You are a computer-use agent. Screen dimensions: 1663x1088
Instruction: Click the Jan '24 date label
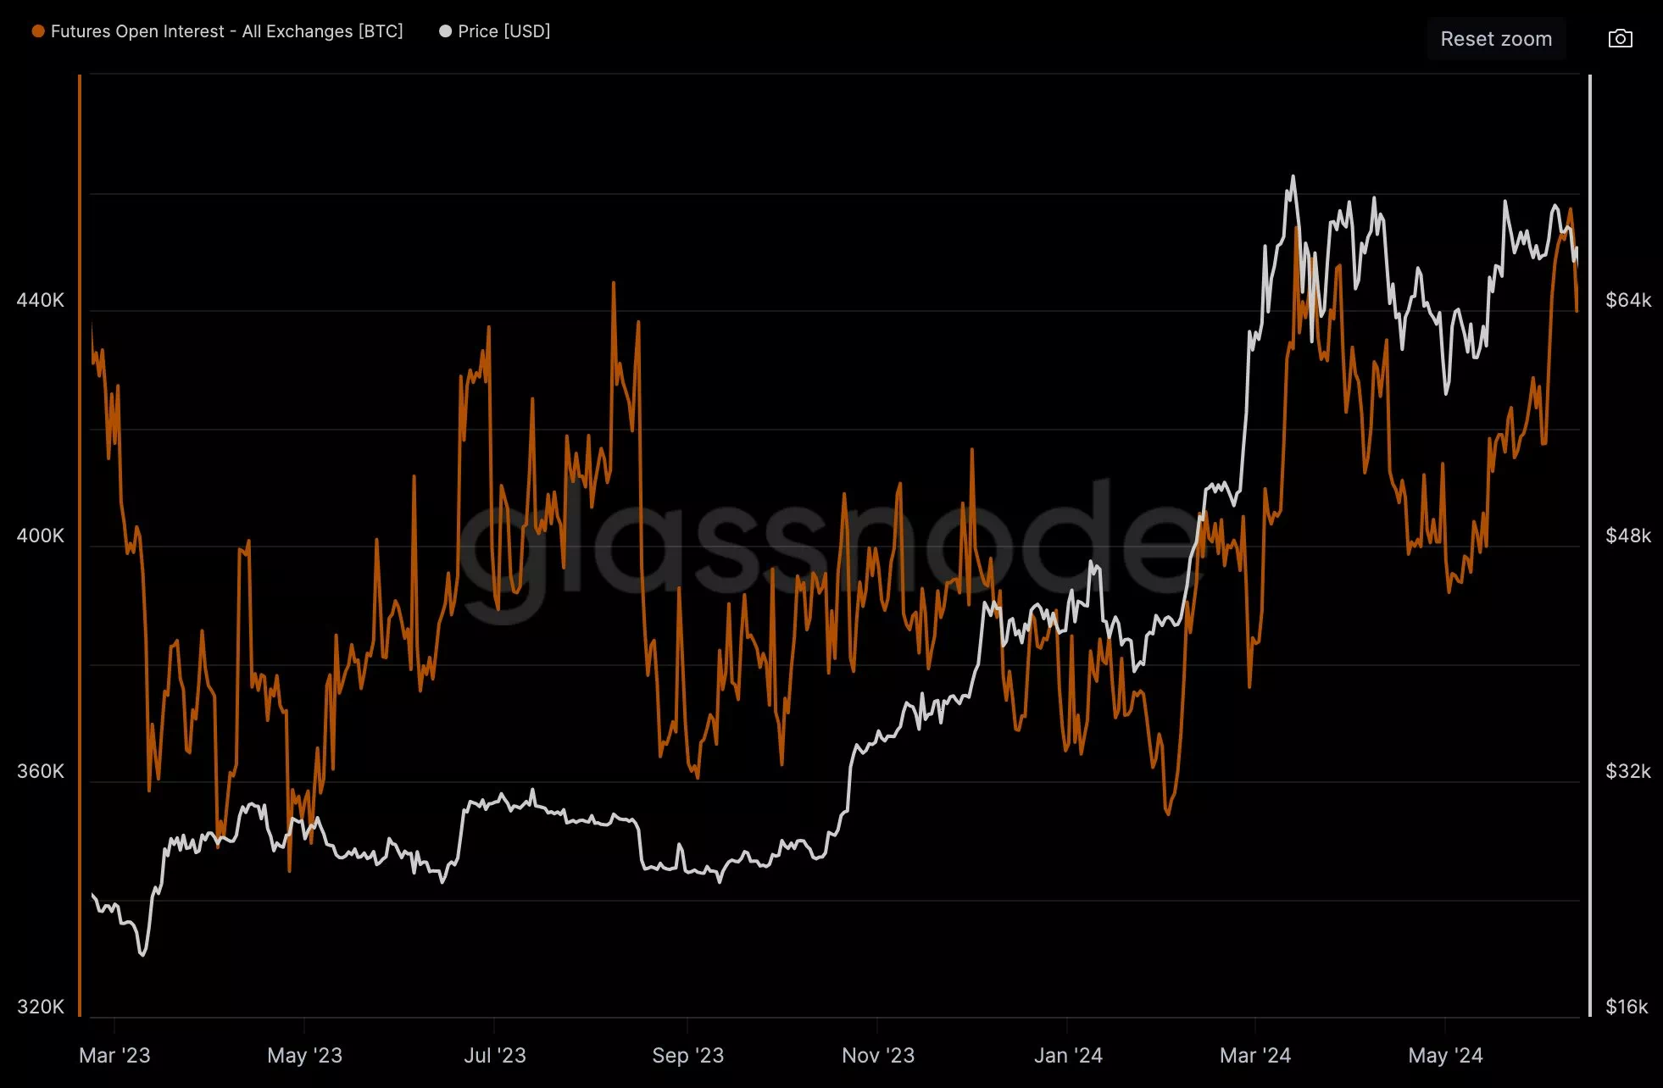[x=1068, y=1056]
